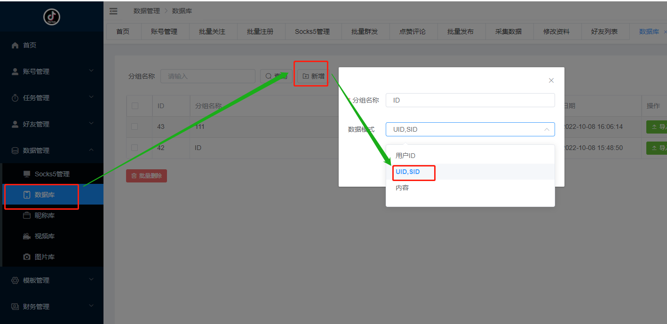
Task: Open the 视频库 sidebar item
Action: (45, 236)
